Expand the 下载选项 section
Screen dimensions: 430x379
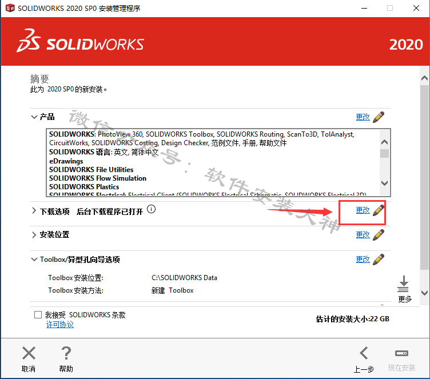click(34, 210)
